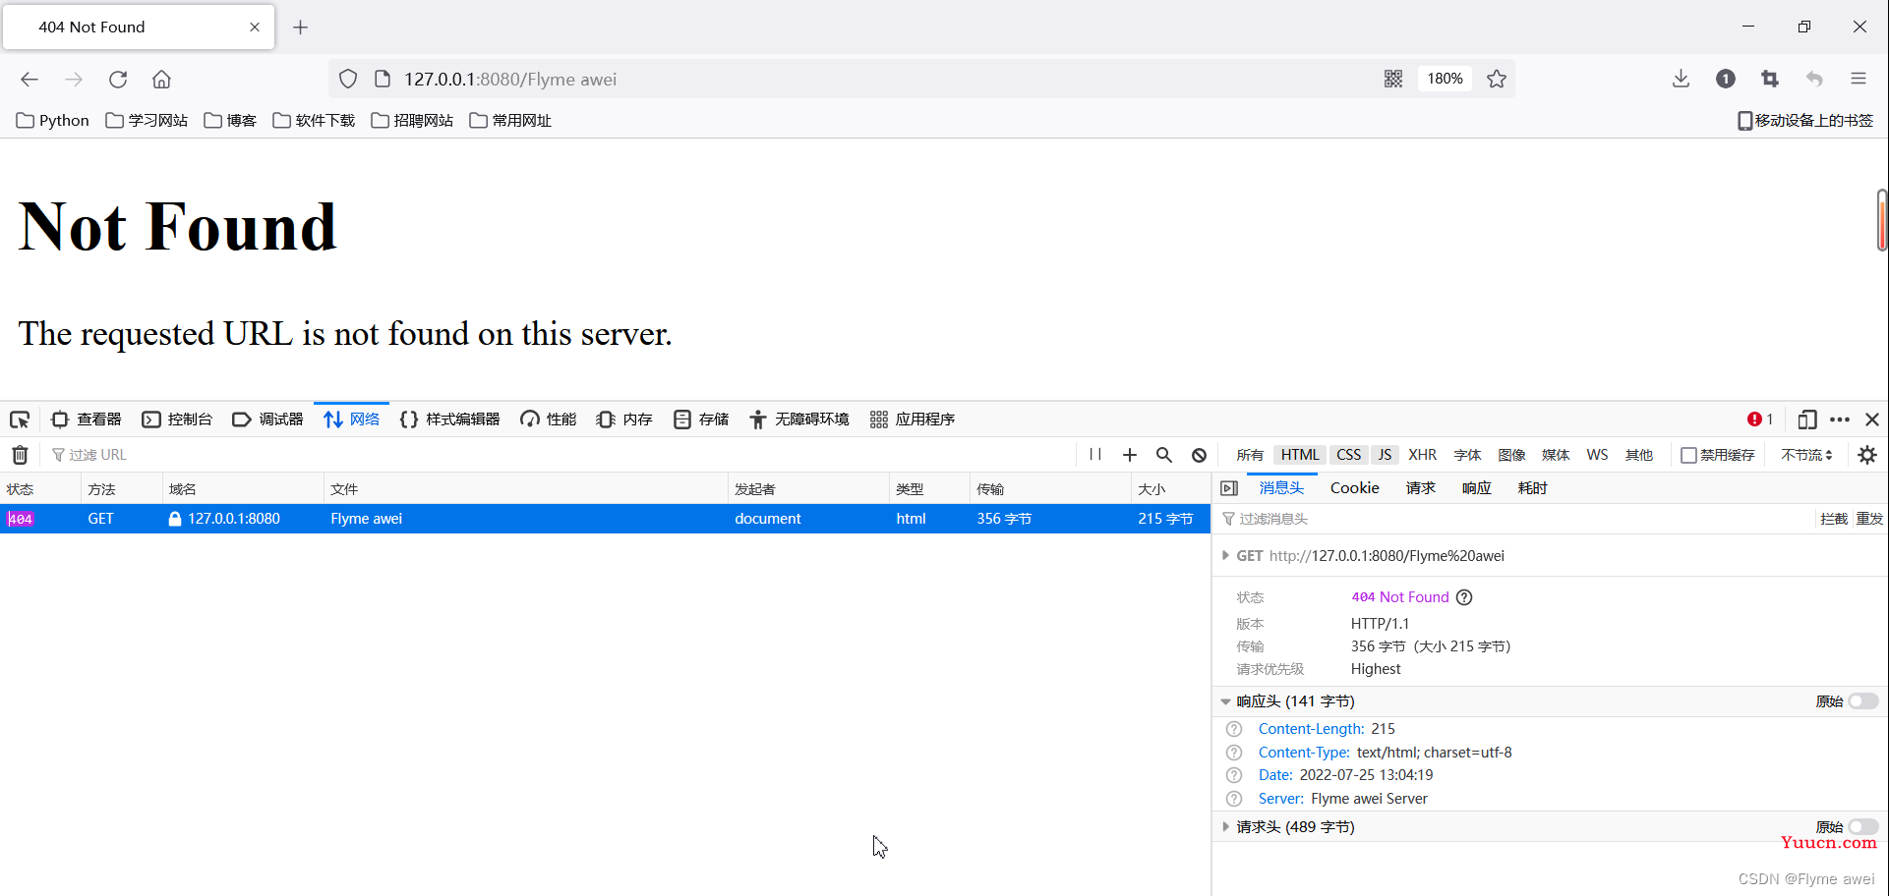Bookmark this page with the star icon

click(1497, 79)
